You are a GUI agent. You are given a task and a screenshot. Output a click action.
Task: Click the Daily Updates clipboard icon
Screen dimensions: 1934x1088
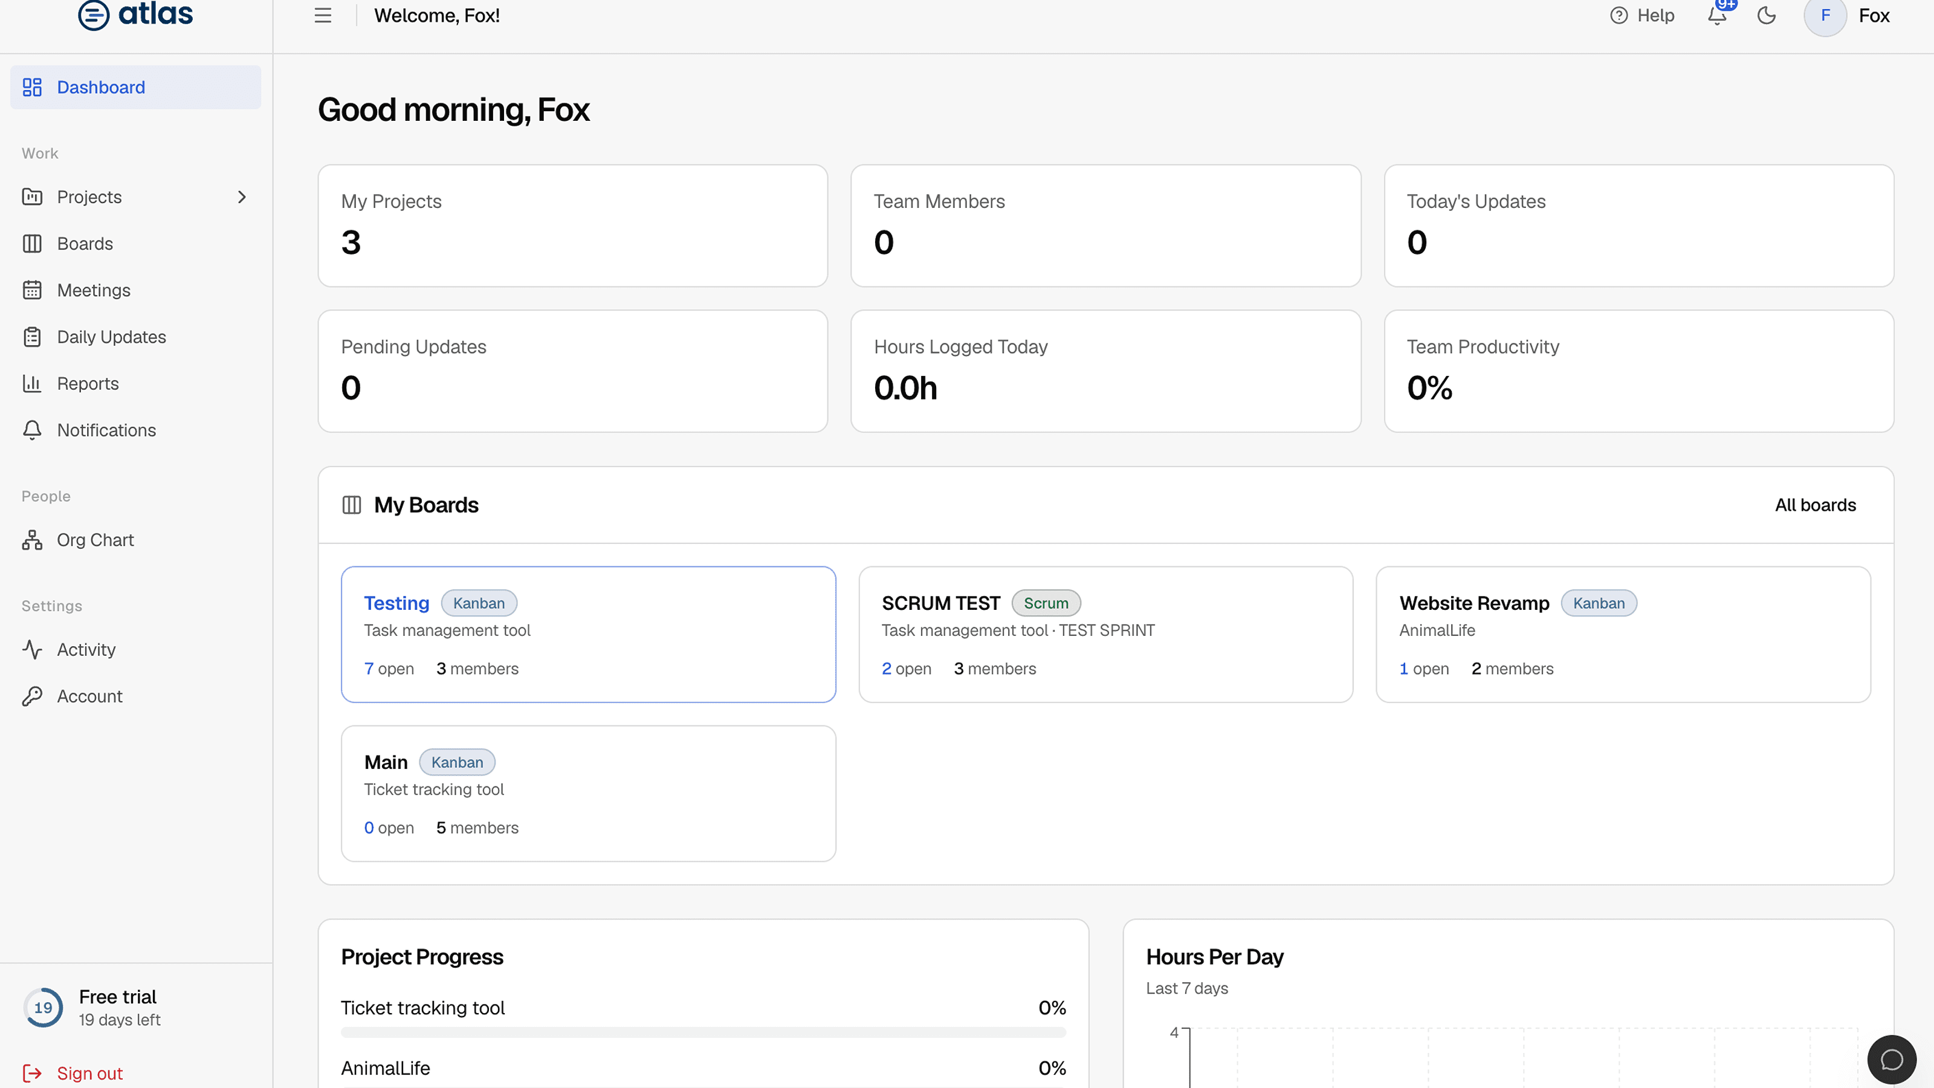tap(32, 337)
